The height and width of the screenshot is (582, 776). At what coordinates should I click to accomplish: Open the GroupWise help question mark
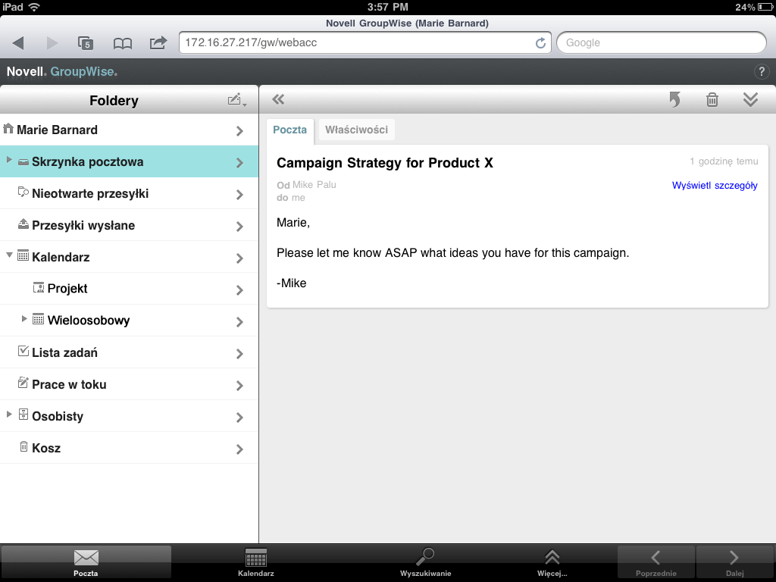coord(762,72)
